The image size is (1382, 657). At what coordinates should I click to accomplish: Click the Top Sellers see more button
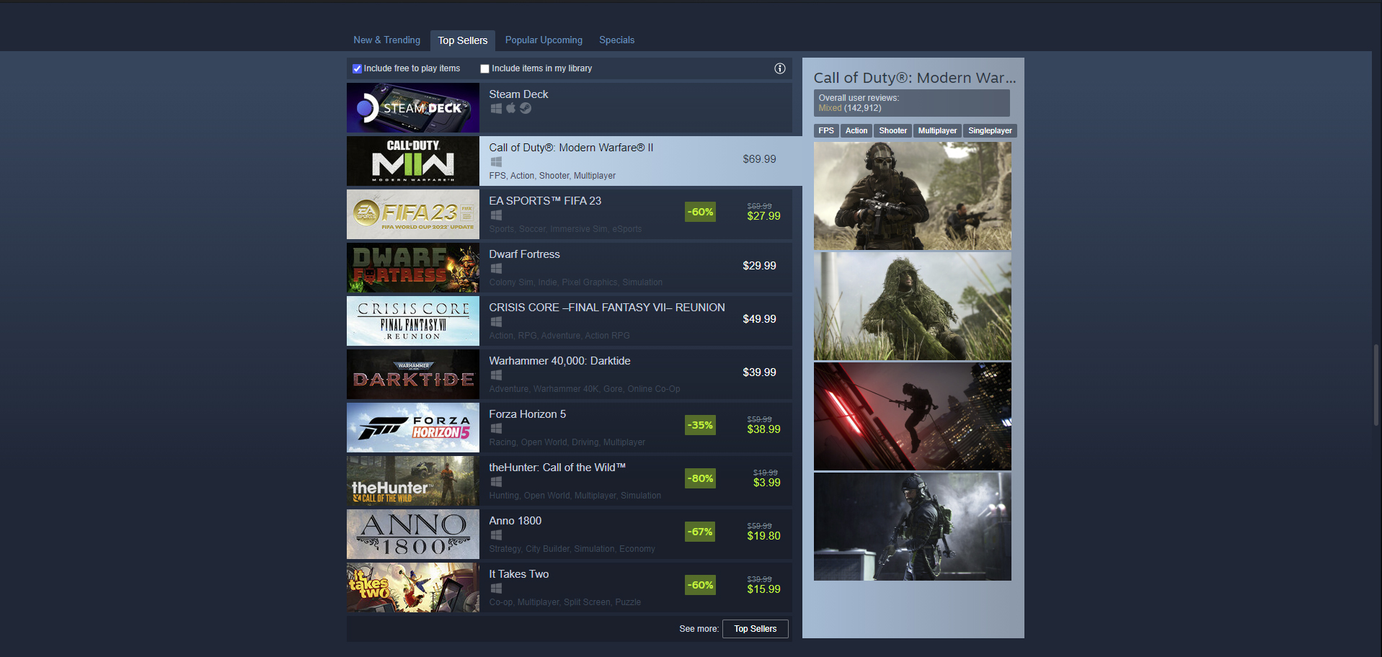755,628
